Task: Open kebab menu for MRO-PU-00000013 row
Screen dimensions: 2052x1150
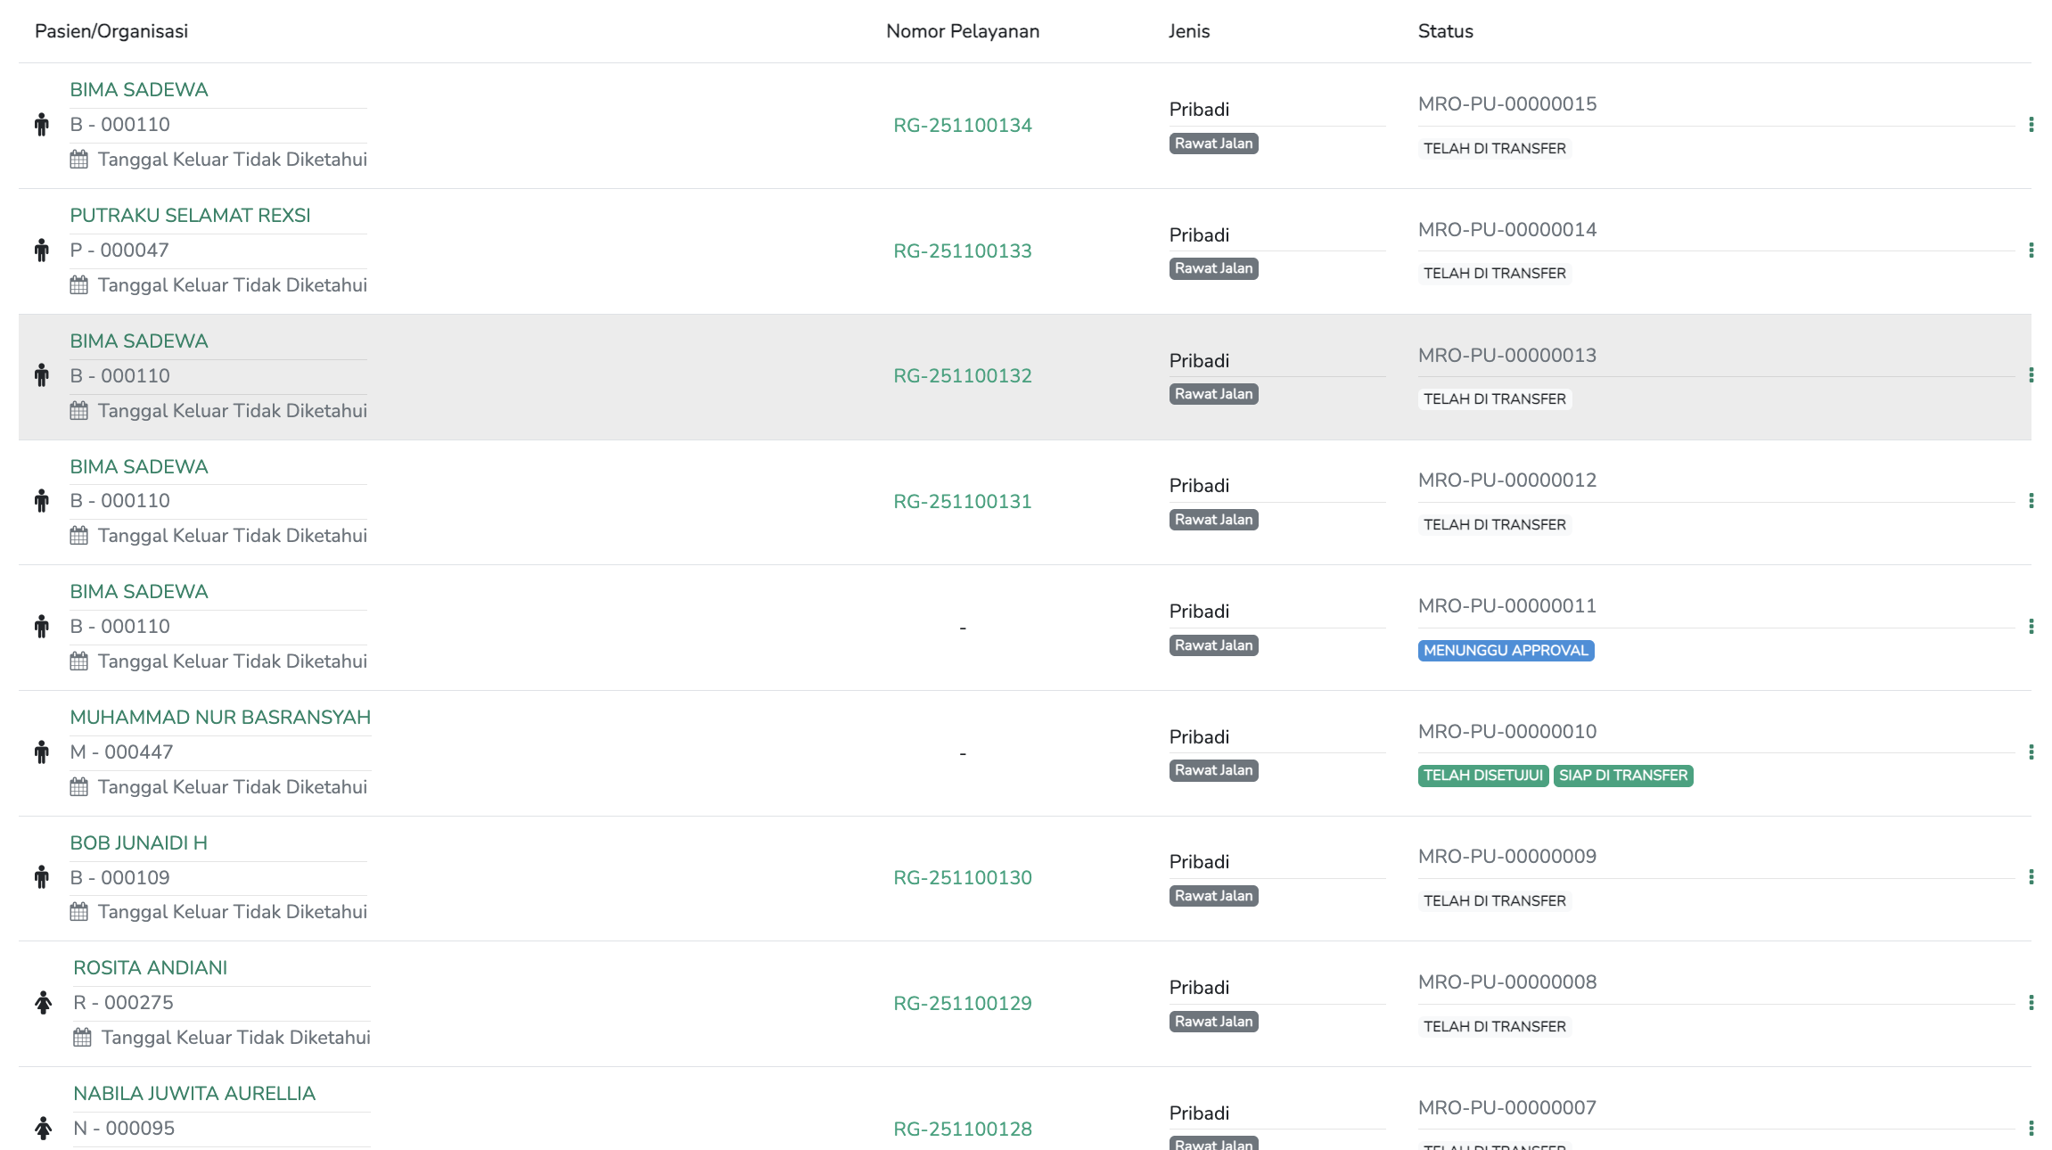Action: pyautogui.click(x=2031, y=375)
